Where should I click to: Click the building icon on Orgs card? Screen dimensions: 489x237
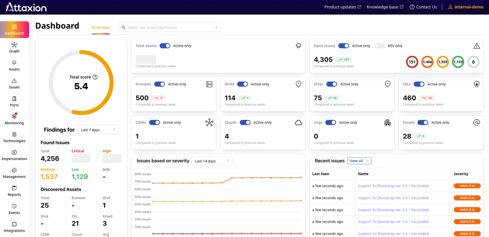point(387,122)
